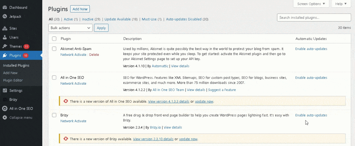Open All in One SEO Team link
355x146 pixels.
point(168,90)
